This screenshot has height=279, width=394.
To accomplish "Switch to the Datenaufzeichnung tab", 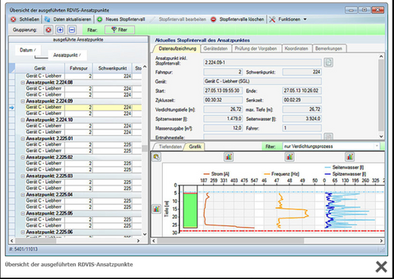I will (177, 48).
